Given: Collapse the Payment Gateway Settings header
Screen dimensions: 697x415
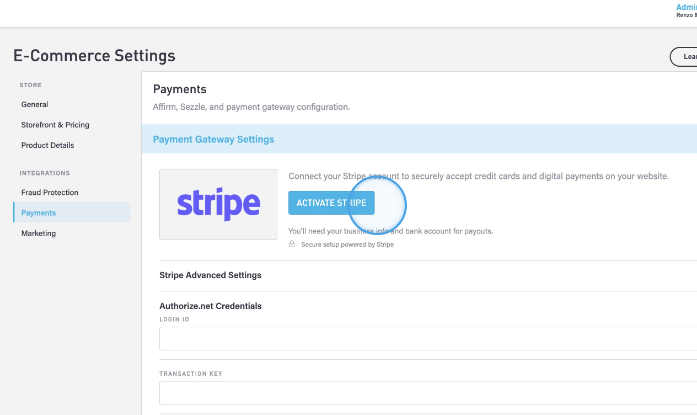Looking at the screenshot, I should (x=213, y=140).
